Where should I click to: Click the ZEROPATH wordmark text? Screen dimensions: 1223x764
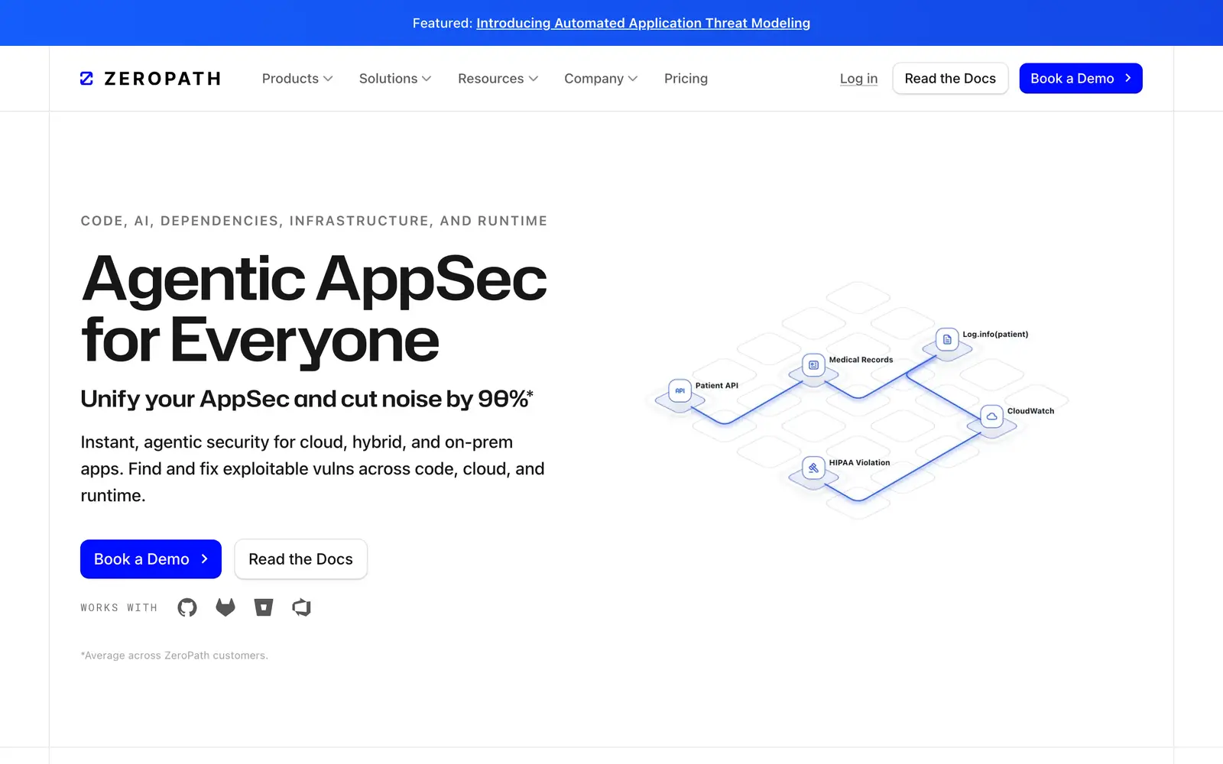(x=163, y=79)
